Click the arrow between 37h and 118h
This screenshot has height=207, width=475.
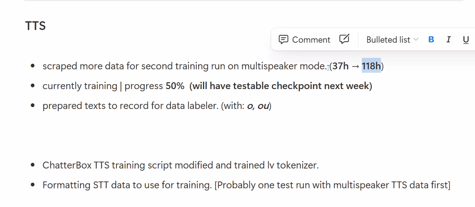point(356,66)
